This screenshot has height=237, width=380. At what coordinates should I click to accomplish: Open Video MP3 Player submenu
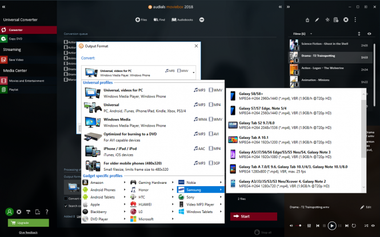(200, 204)
